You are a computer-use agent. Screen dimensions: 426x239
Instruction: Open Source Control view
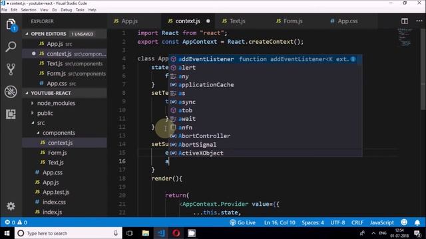pos(11,69)
